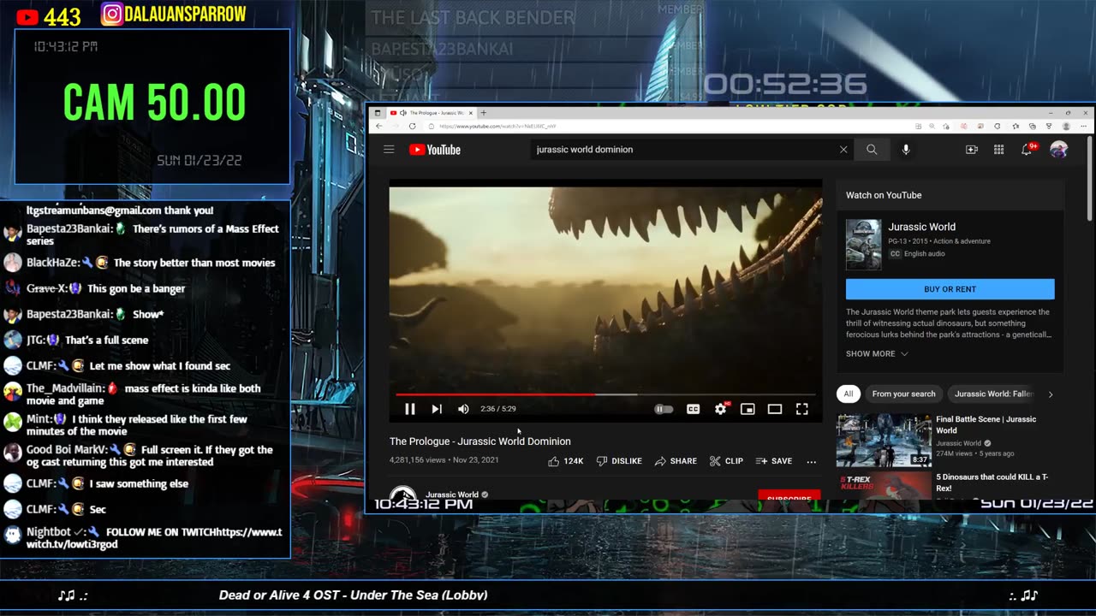The image size is (1096, 616).
Task: Go back with browser back arrow
Action: coord(379,126)
